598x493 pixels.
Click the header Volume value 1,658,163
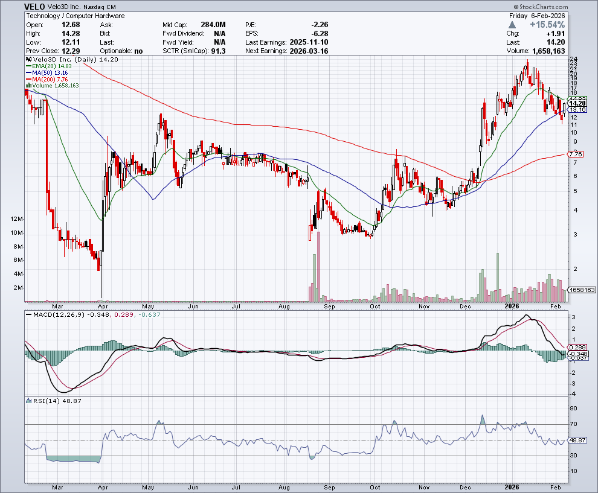[x=548, y=51]
